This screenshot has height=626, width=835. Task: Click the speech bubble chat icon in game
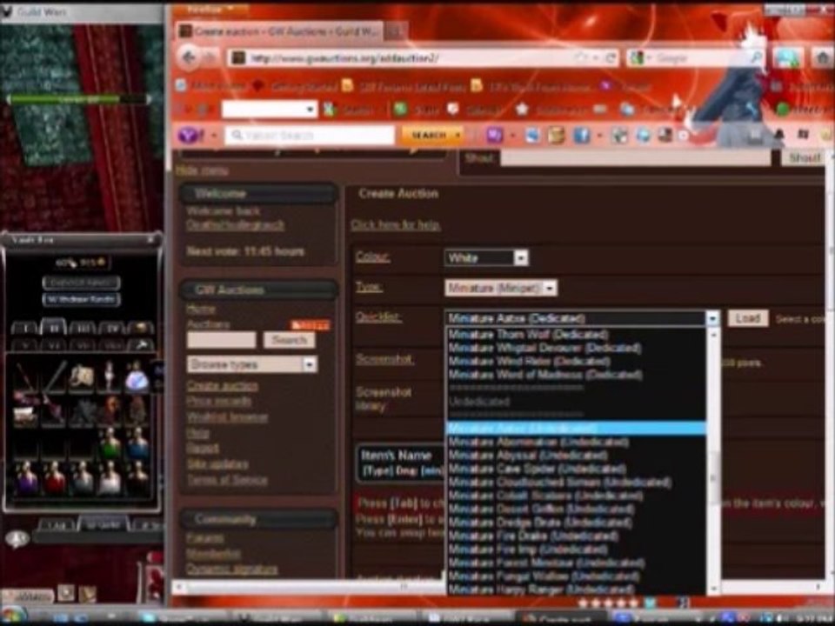coord(17,539)
